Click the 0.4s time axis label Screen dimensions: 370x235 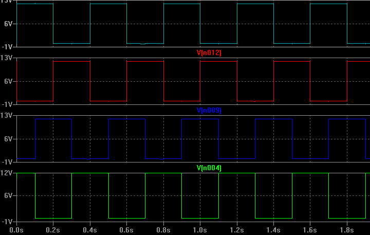(x=89, y=230)
